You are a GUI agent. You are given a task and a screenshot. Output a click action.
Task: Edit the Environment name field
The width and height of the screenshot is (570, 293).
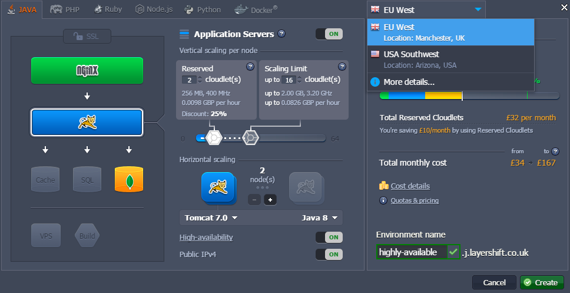coord(412,252)
